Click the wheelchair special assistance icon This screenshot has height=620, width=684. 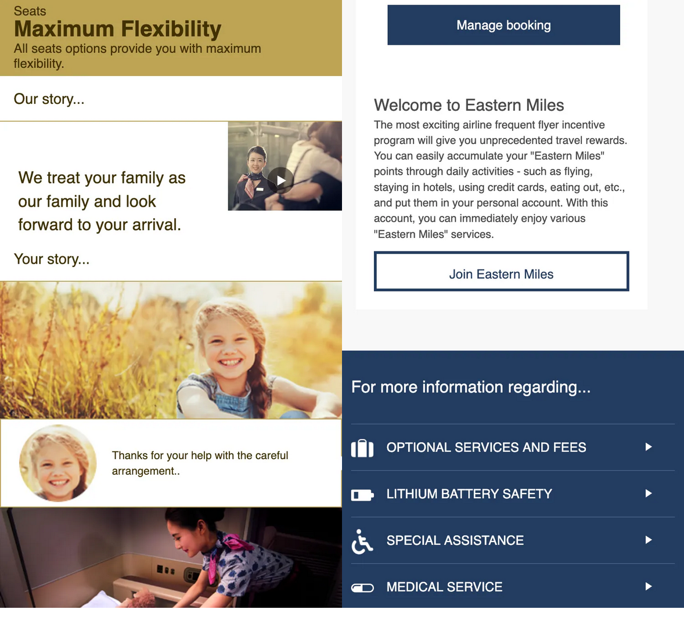pyautogui.click(x=362, y=542)
